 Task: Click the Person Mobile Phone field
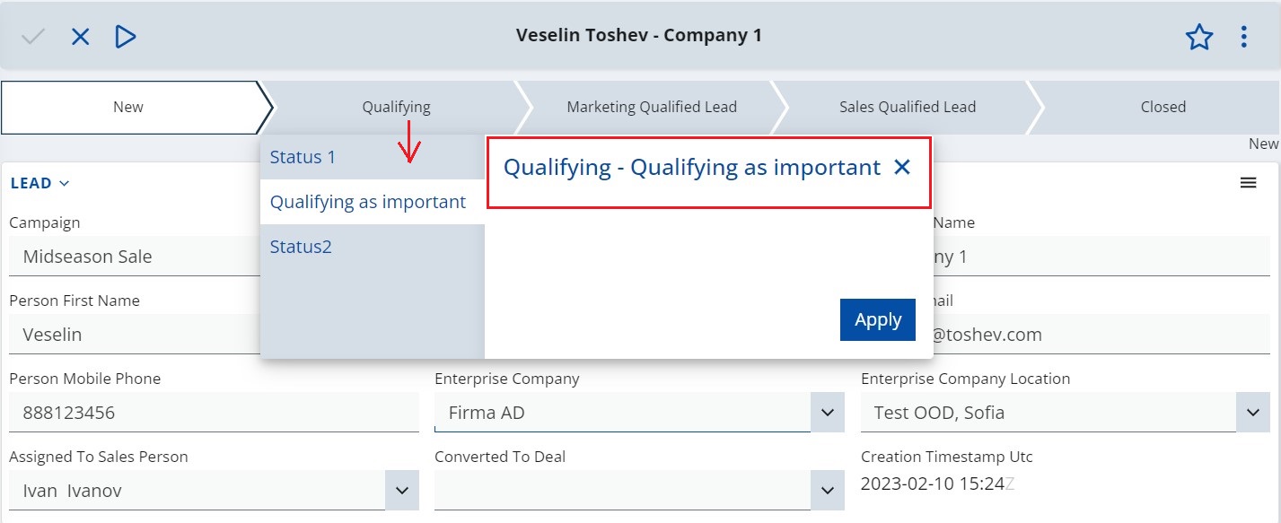pos(214,413)
